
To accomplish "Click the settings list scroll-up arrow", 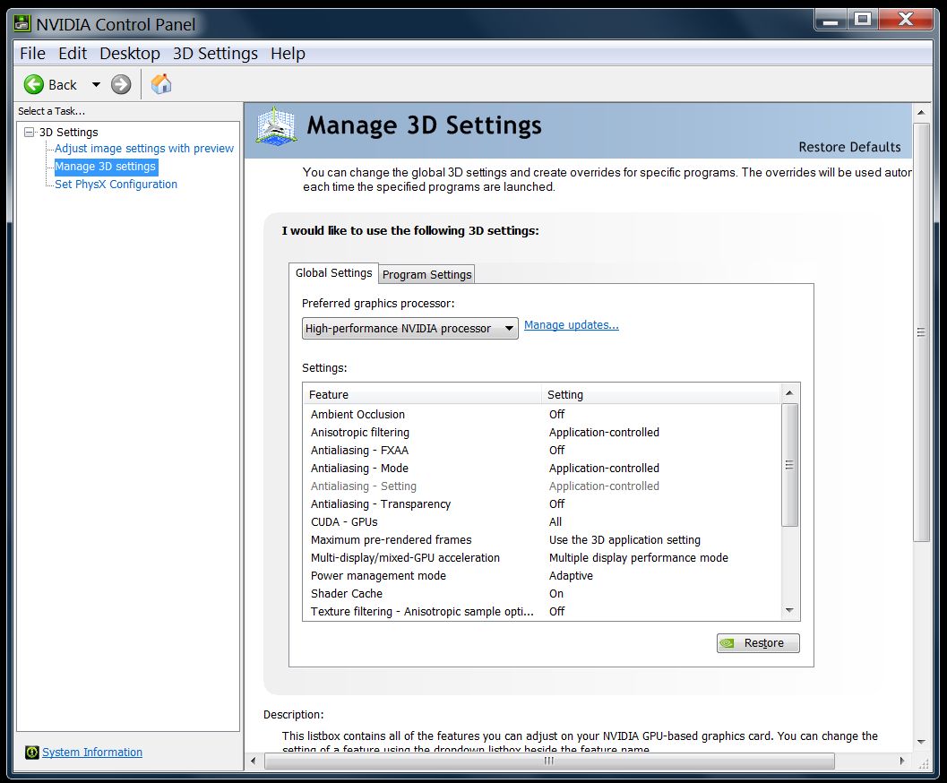I will pos(789,393).
